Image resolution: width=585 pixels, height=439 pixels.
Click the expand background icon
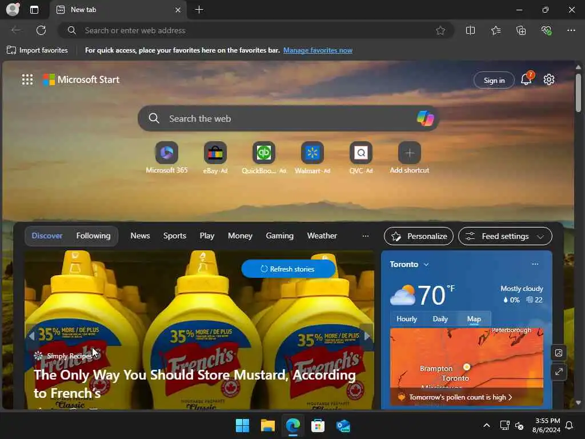559,372
